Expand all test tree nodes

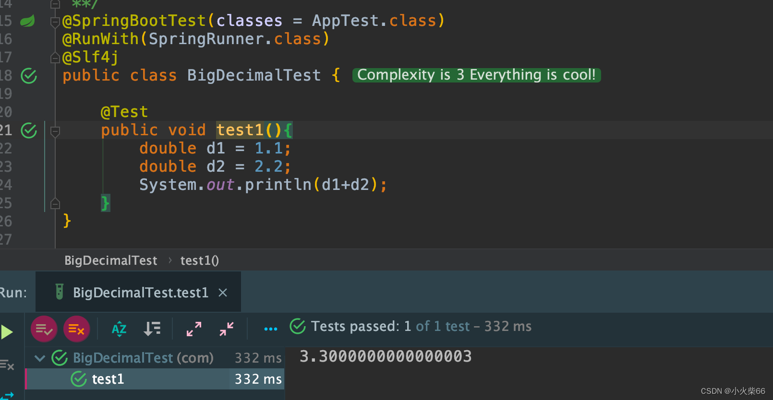(x=194, y=329)
